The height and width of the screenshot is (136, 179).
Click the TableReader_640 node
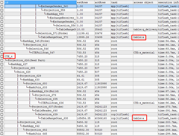[46, 111]
